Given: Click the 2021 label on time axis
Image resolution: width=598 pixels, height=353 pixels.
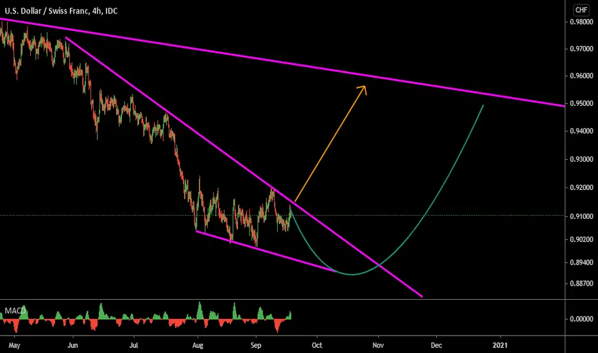Looking at the screenshot, I should tap(500, 345).
